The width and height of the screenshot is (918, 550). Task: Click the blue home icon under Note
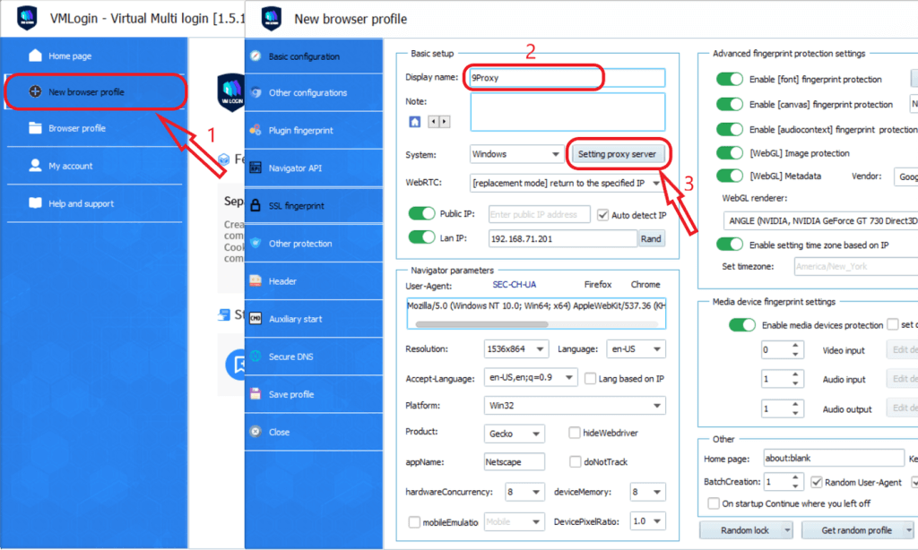point(414,122)
